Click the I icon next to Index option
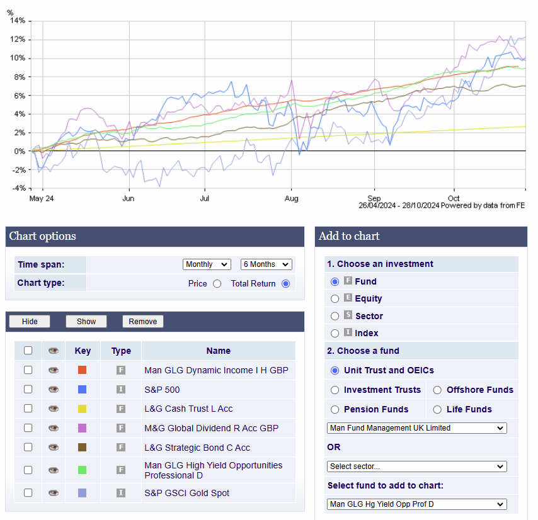The height and width of the screenshot is (520, 538). coord(348,332)
